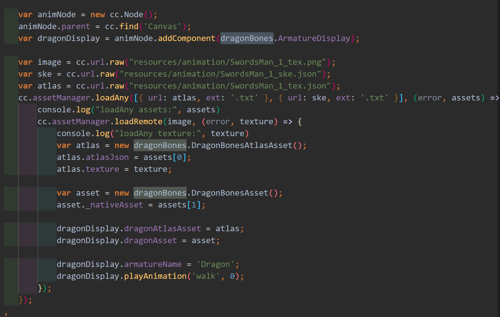Viewport: 500px width, 317px height.
Task: Click the 'Canvas' string literal
Action: point(162,26)
